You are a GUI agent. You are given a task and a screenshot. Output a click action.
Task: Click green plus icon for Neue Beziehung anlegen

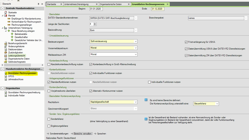[9, 31]
